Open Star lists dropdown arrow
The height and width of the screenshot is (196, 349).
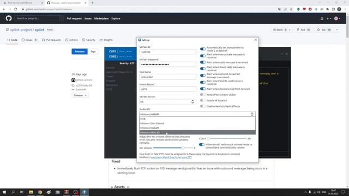337,30
